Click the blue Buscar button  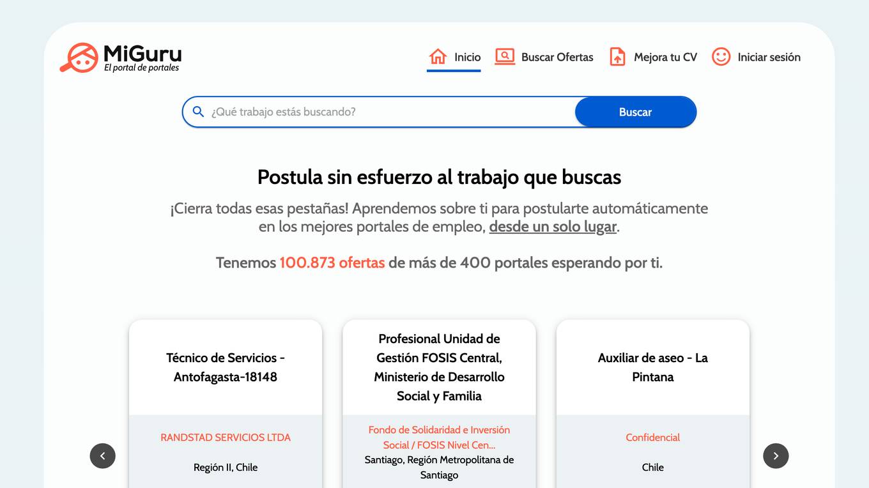(x=635, y=112)
